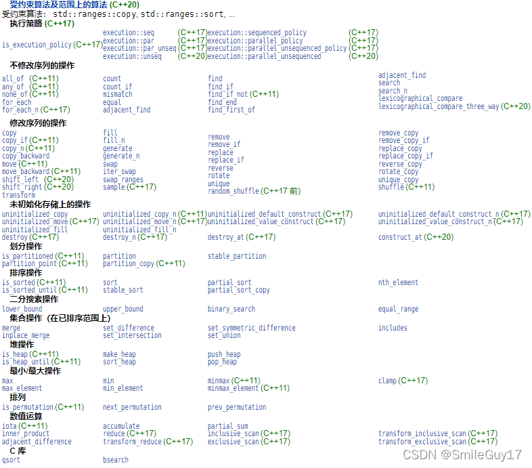Select the partition_copy link
The image size is (532, 468).
(x=128, y=263)
